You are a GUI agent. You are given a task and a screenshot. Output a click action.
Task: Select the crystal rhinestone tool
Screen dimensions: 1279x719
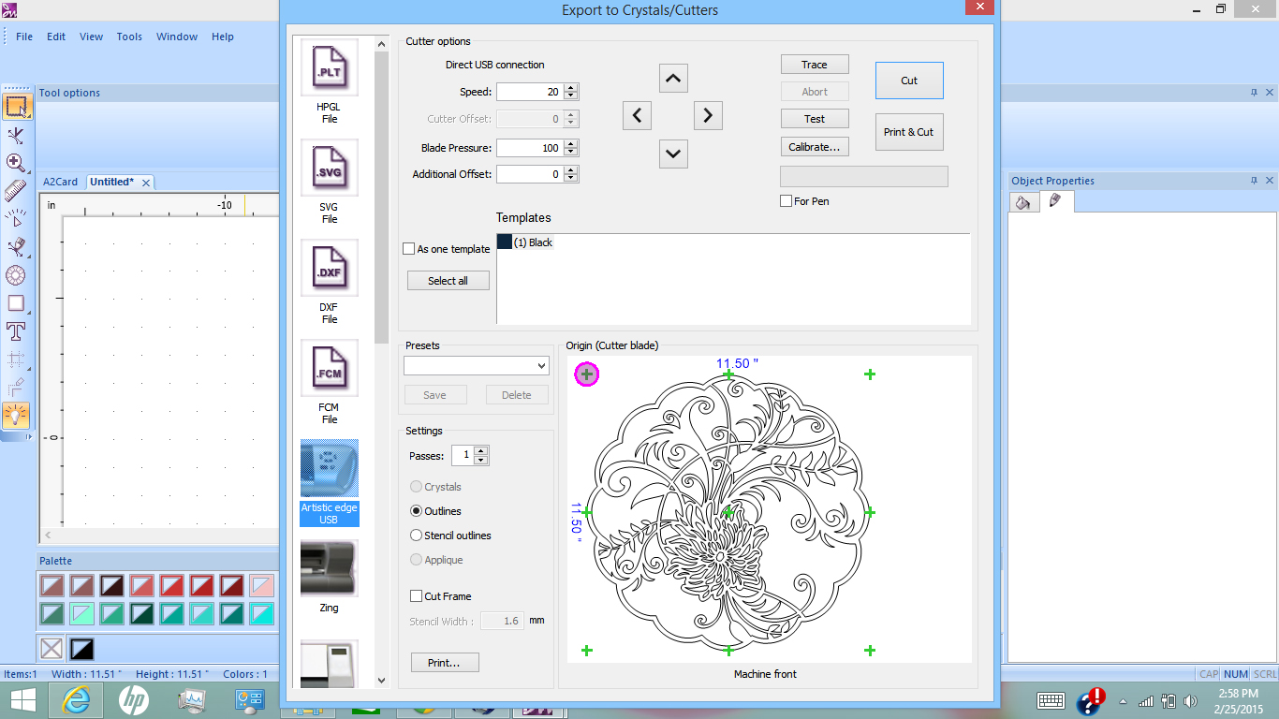tap(16, 275)
